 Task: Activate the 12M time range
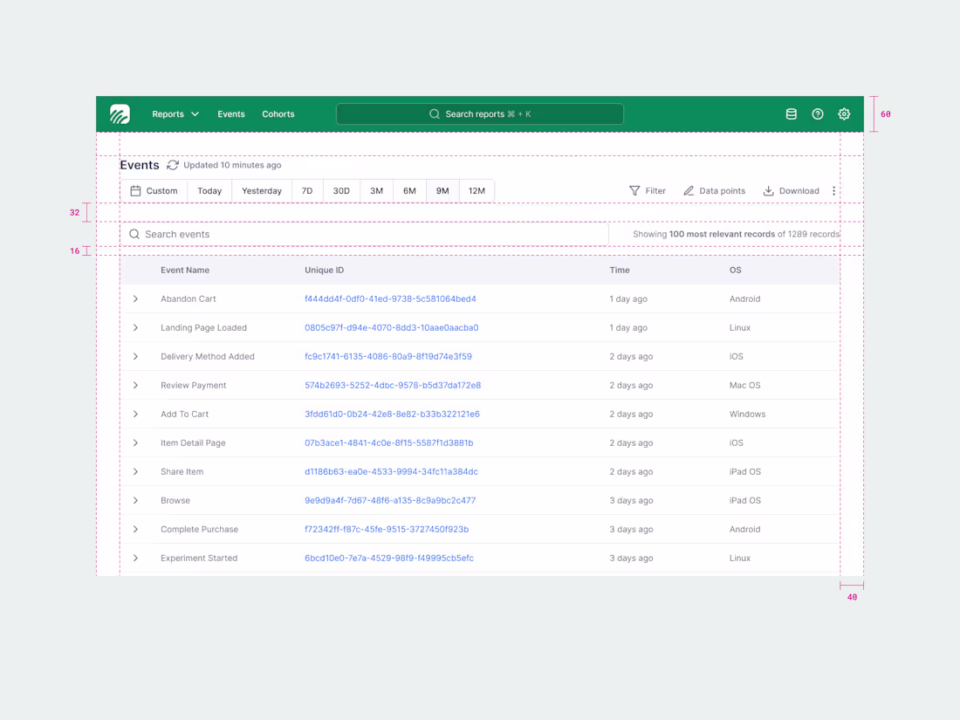[x=477, y=190]
